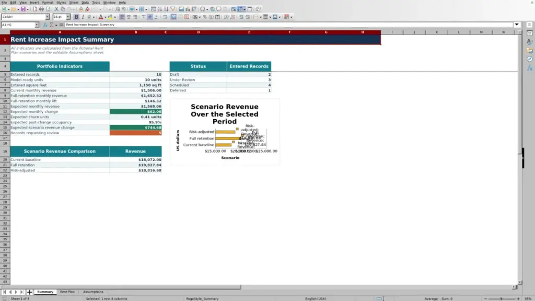Open the sidebar Navigator compass icon
Image resolution: width=535 pixels, height=301 pixels.
coord(530,59)
